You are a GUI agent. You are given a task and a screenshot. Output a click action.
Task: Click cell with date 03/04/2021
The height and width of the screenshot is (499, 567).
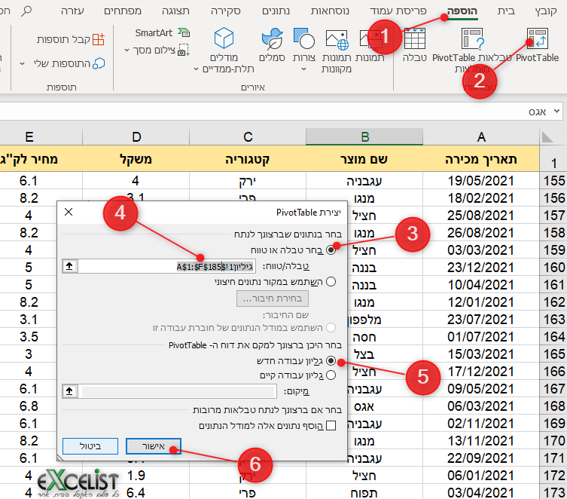481,492
